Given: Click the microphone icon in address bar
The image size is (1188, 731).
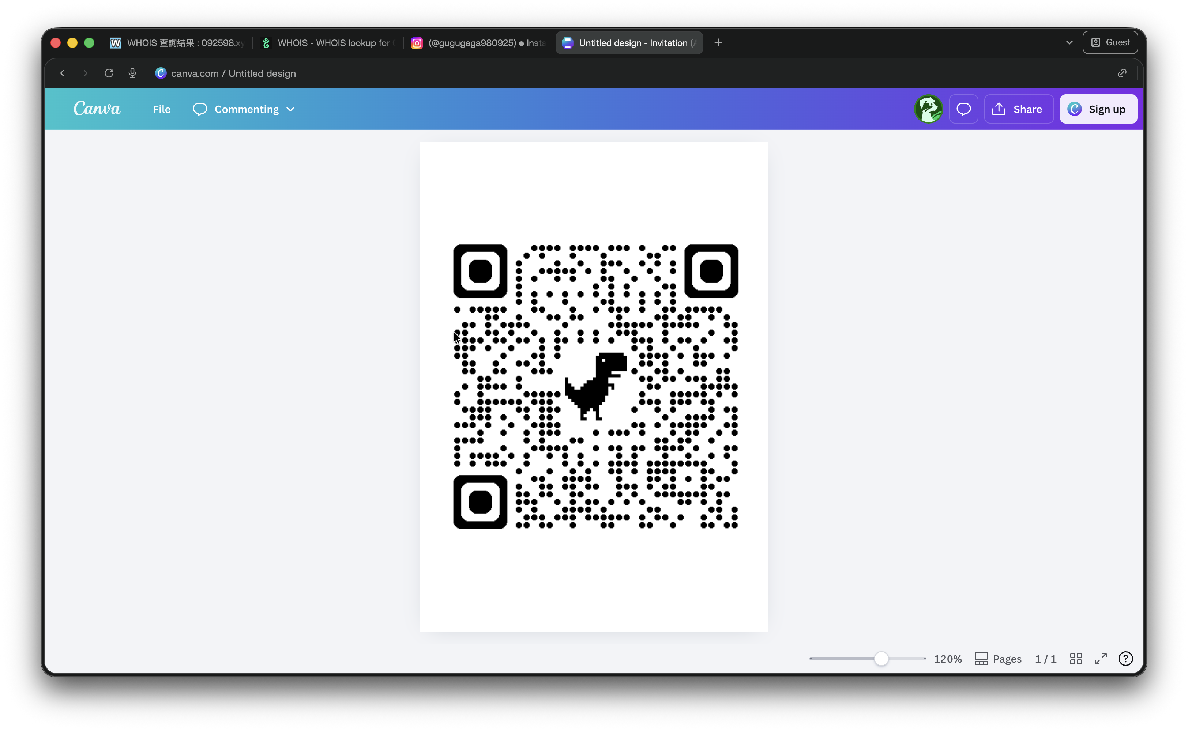Looking at the screenshot, I should (x=132, y=73).
